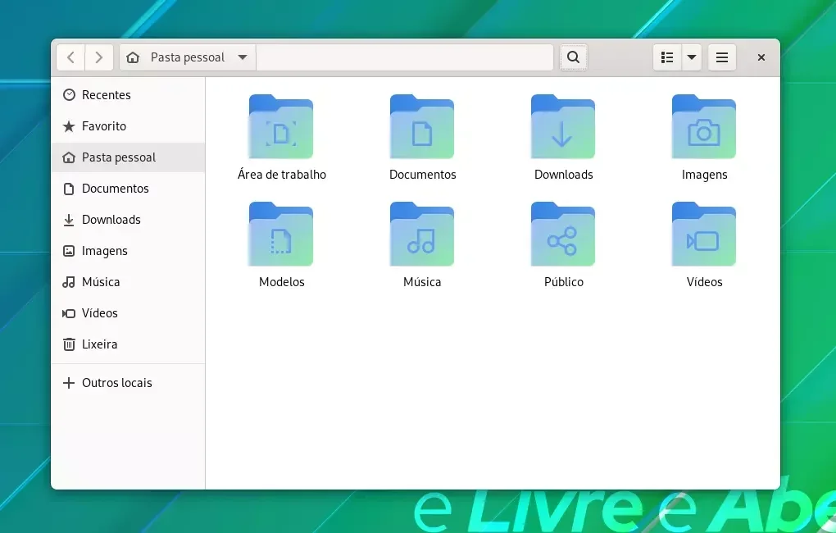
Task: Click Pasta pessoal text in path bar
Action: [188, 57]
